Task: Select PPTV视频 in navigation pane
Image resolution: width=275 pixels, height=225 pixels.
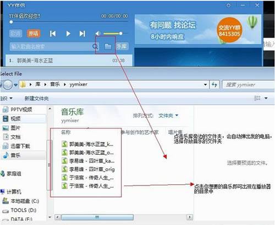Action: [21, 110]
